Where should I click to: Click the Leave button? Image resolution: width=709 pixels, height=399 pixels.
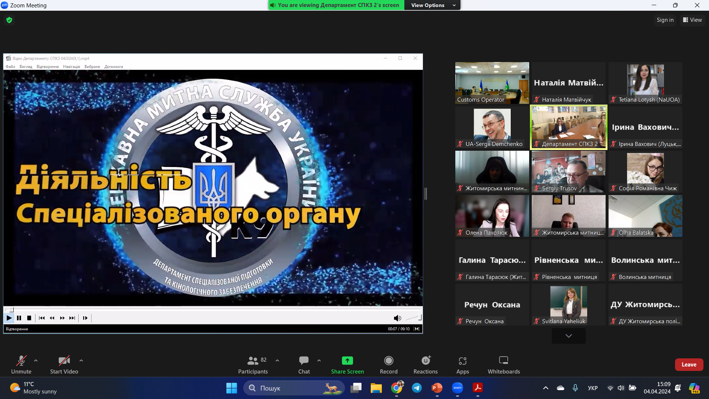click(689, 364)
